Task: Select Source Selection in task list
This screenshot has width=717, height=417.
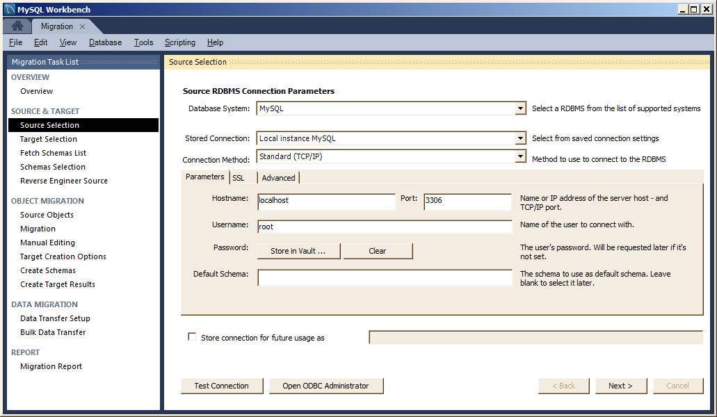Action: tap(83, 125)
